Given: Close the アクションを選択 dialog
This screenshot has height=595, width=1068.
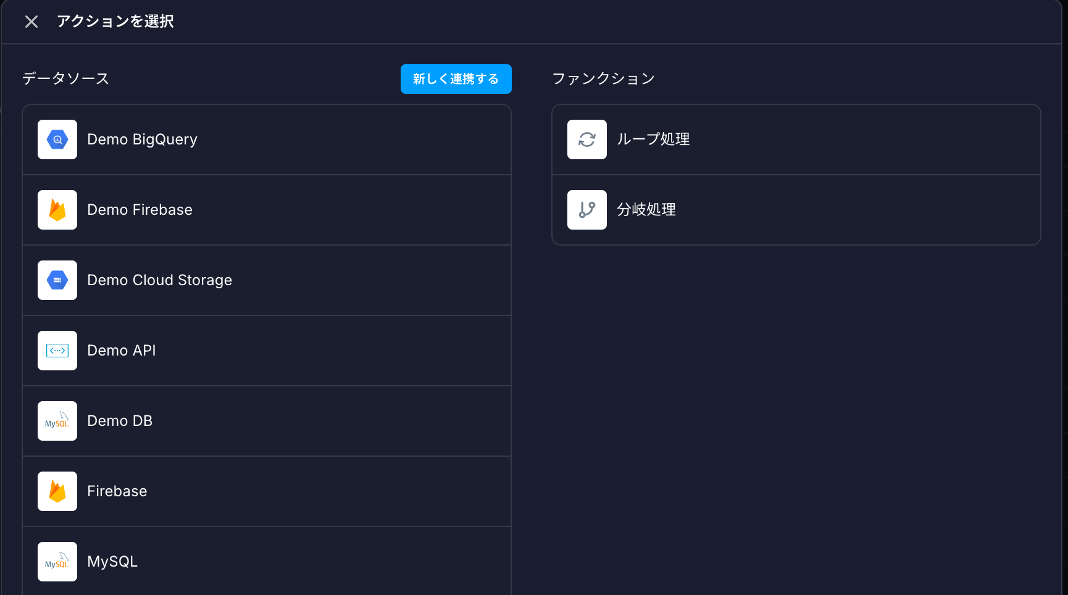Looking at the screenshot, I should point(31,22).
